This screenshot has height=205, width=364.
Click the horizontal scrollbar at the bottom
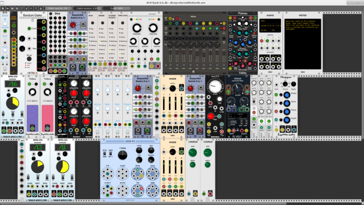tap(144, 204)
